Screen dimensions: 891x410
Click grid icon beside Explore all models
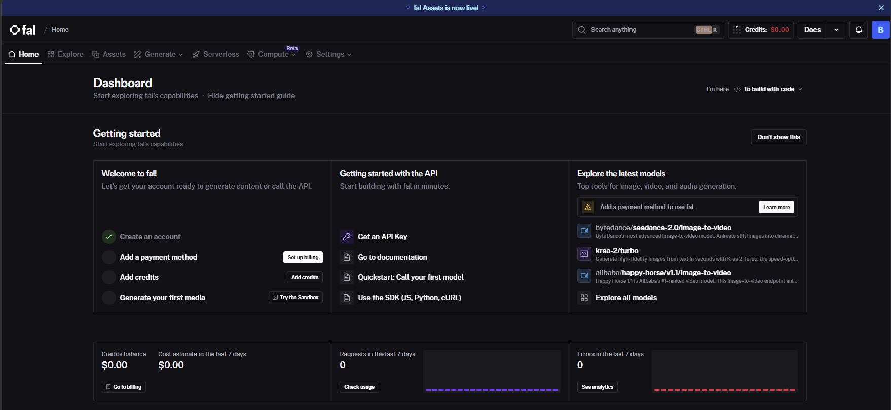point(584,298)
